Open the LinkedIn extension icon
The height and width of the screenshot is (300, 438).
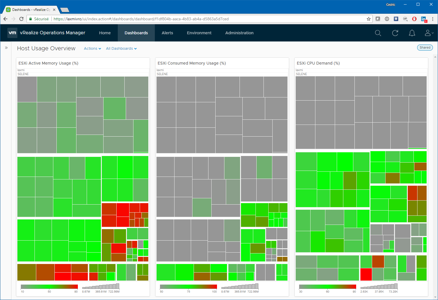(423, 19)
